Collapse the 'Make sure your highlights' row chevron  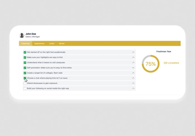point(133,57)
